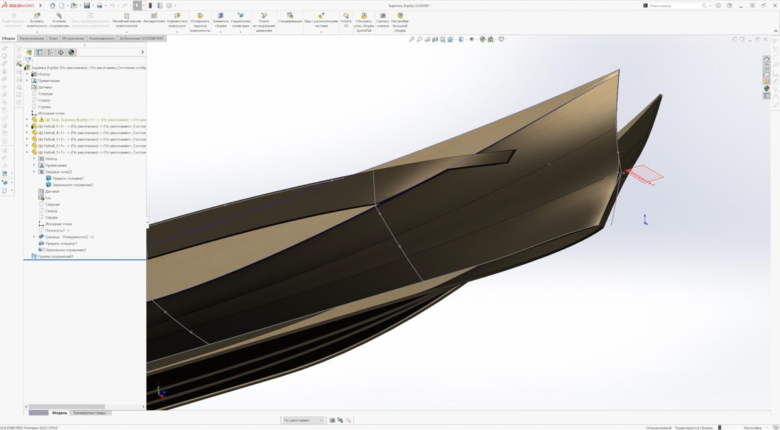Image resolution: width=780 pixels, height=430 pixels.
Task: Switch to the Анализировать ribbon tab
Action: [x=101, y=38]
